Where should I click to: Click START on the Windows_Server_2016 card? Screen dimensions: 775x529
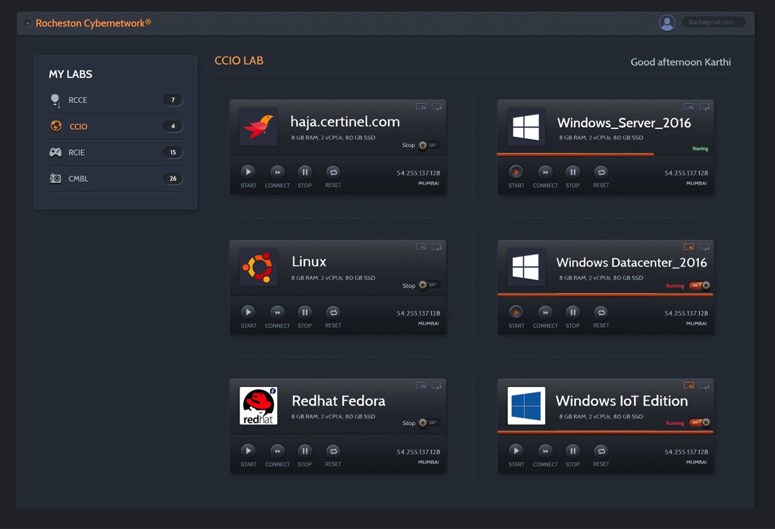click(x=516, y=172)
